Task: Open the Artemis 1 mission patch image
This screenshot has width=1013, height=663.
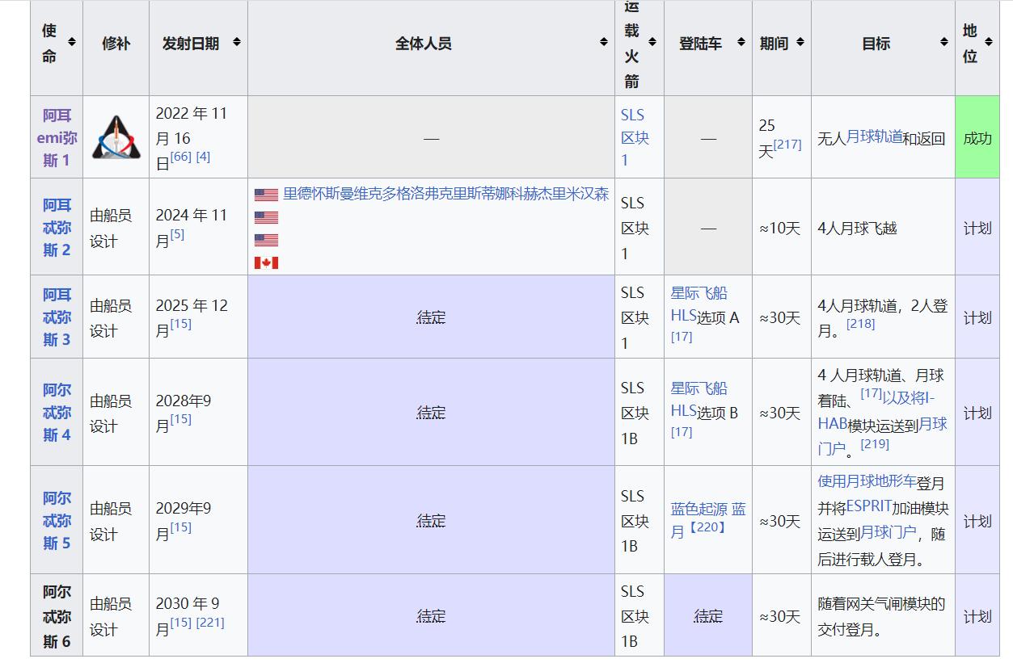Action: pyautogui.click(x=116, y=137)
